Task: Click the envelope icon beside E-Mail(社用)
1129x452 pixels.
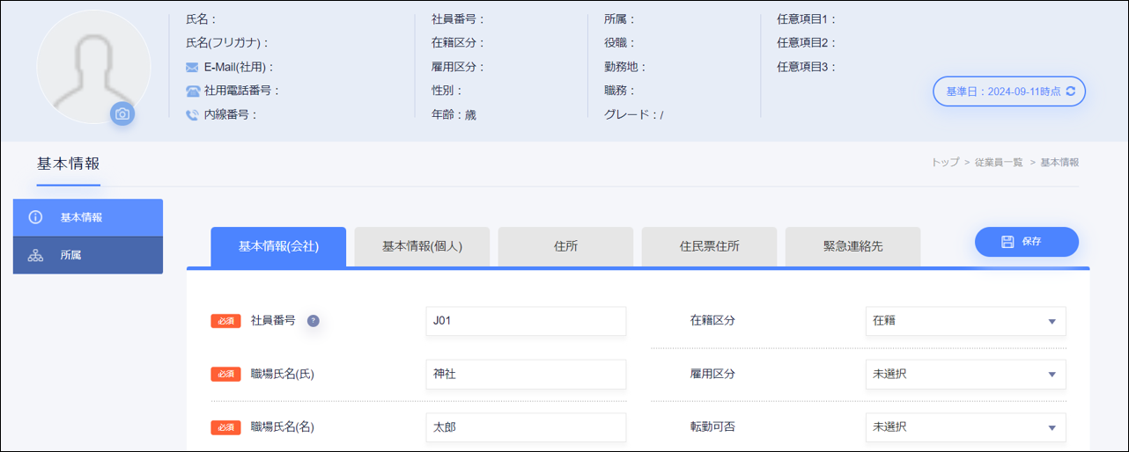Action: point(192,67)
